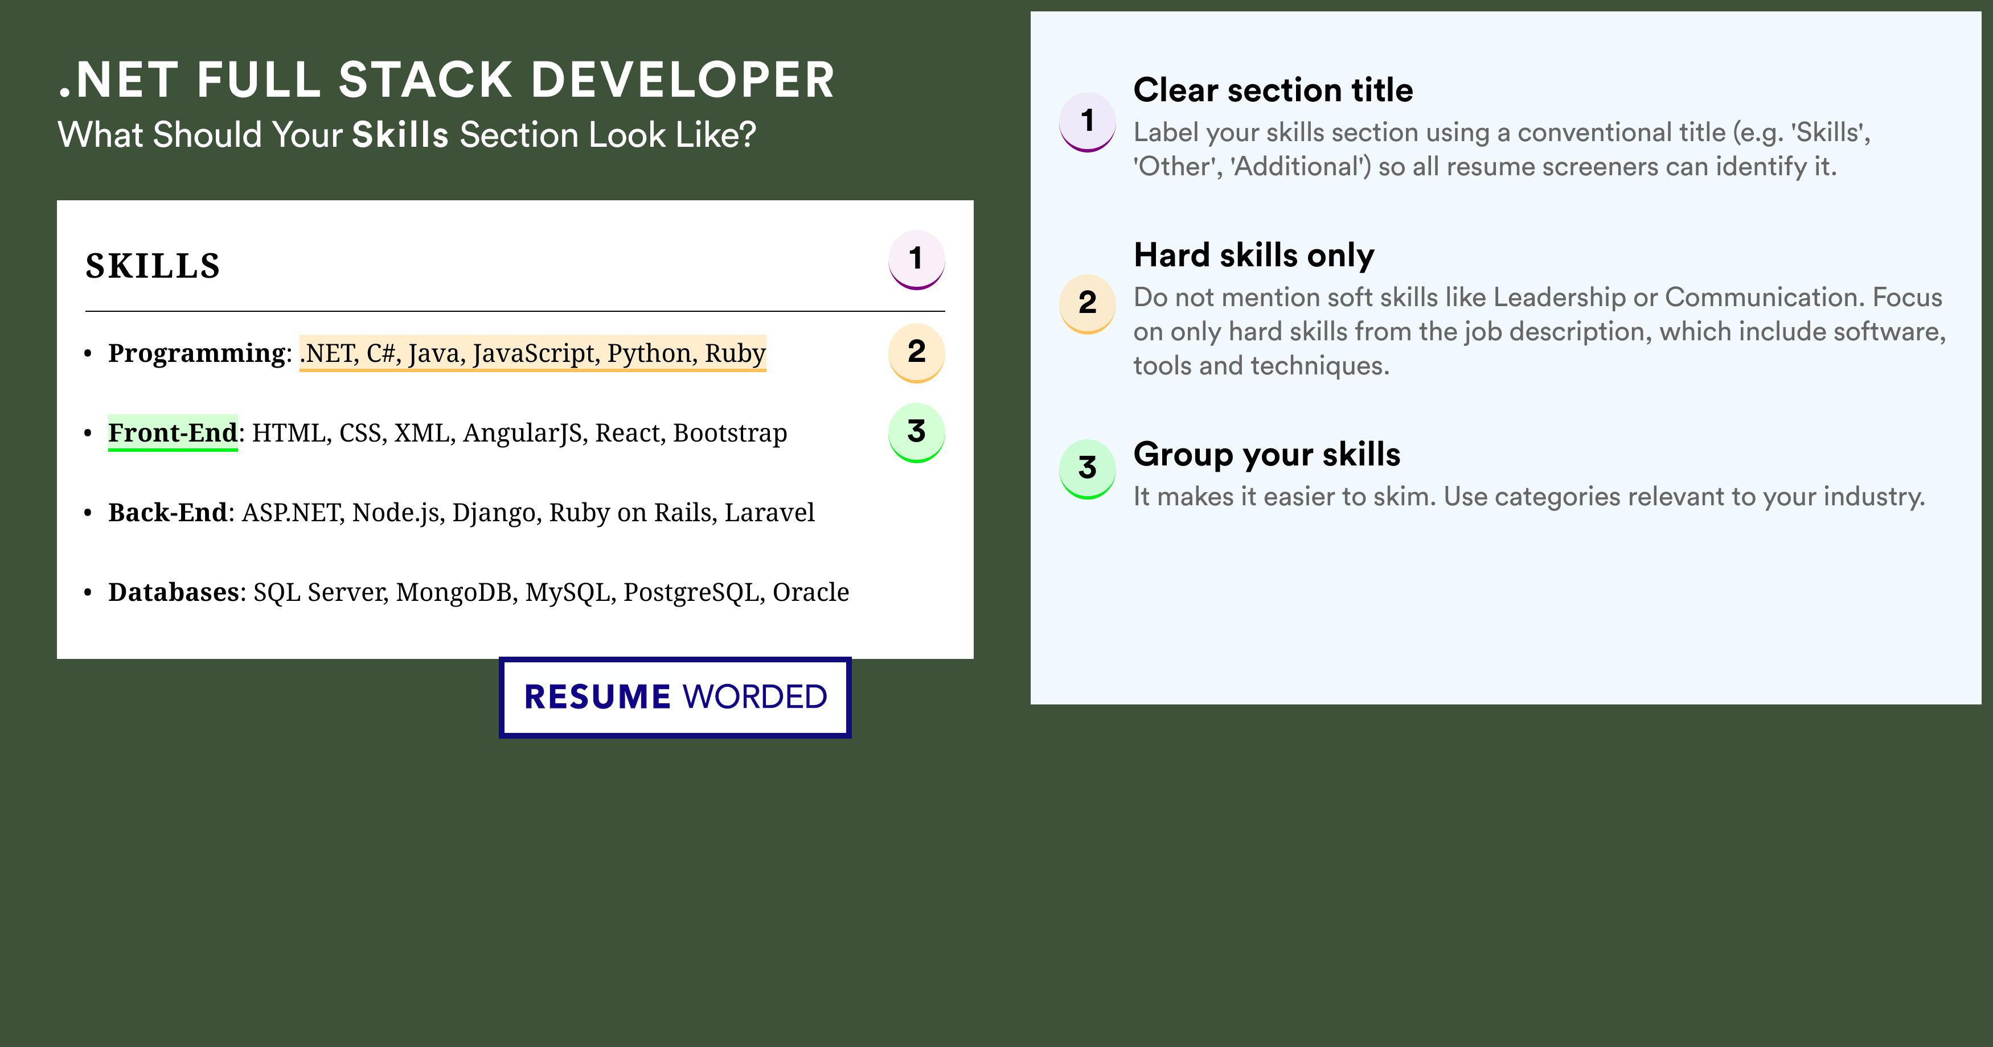1993x1047 pixels.
Task: Click the 'Do not mention soft skills' paragraph
Action: pos(1540,331)
